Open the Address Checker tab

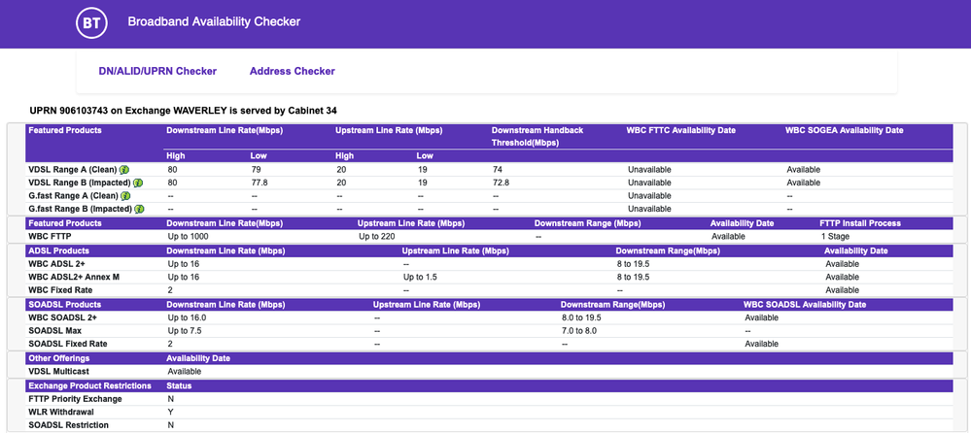tap(292, 71)
